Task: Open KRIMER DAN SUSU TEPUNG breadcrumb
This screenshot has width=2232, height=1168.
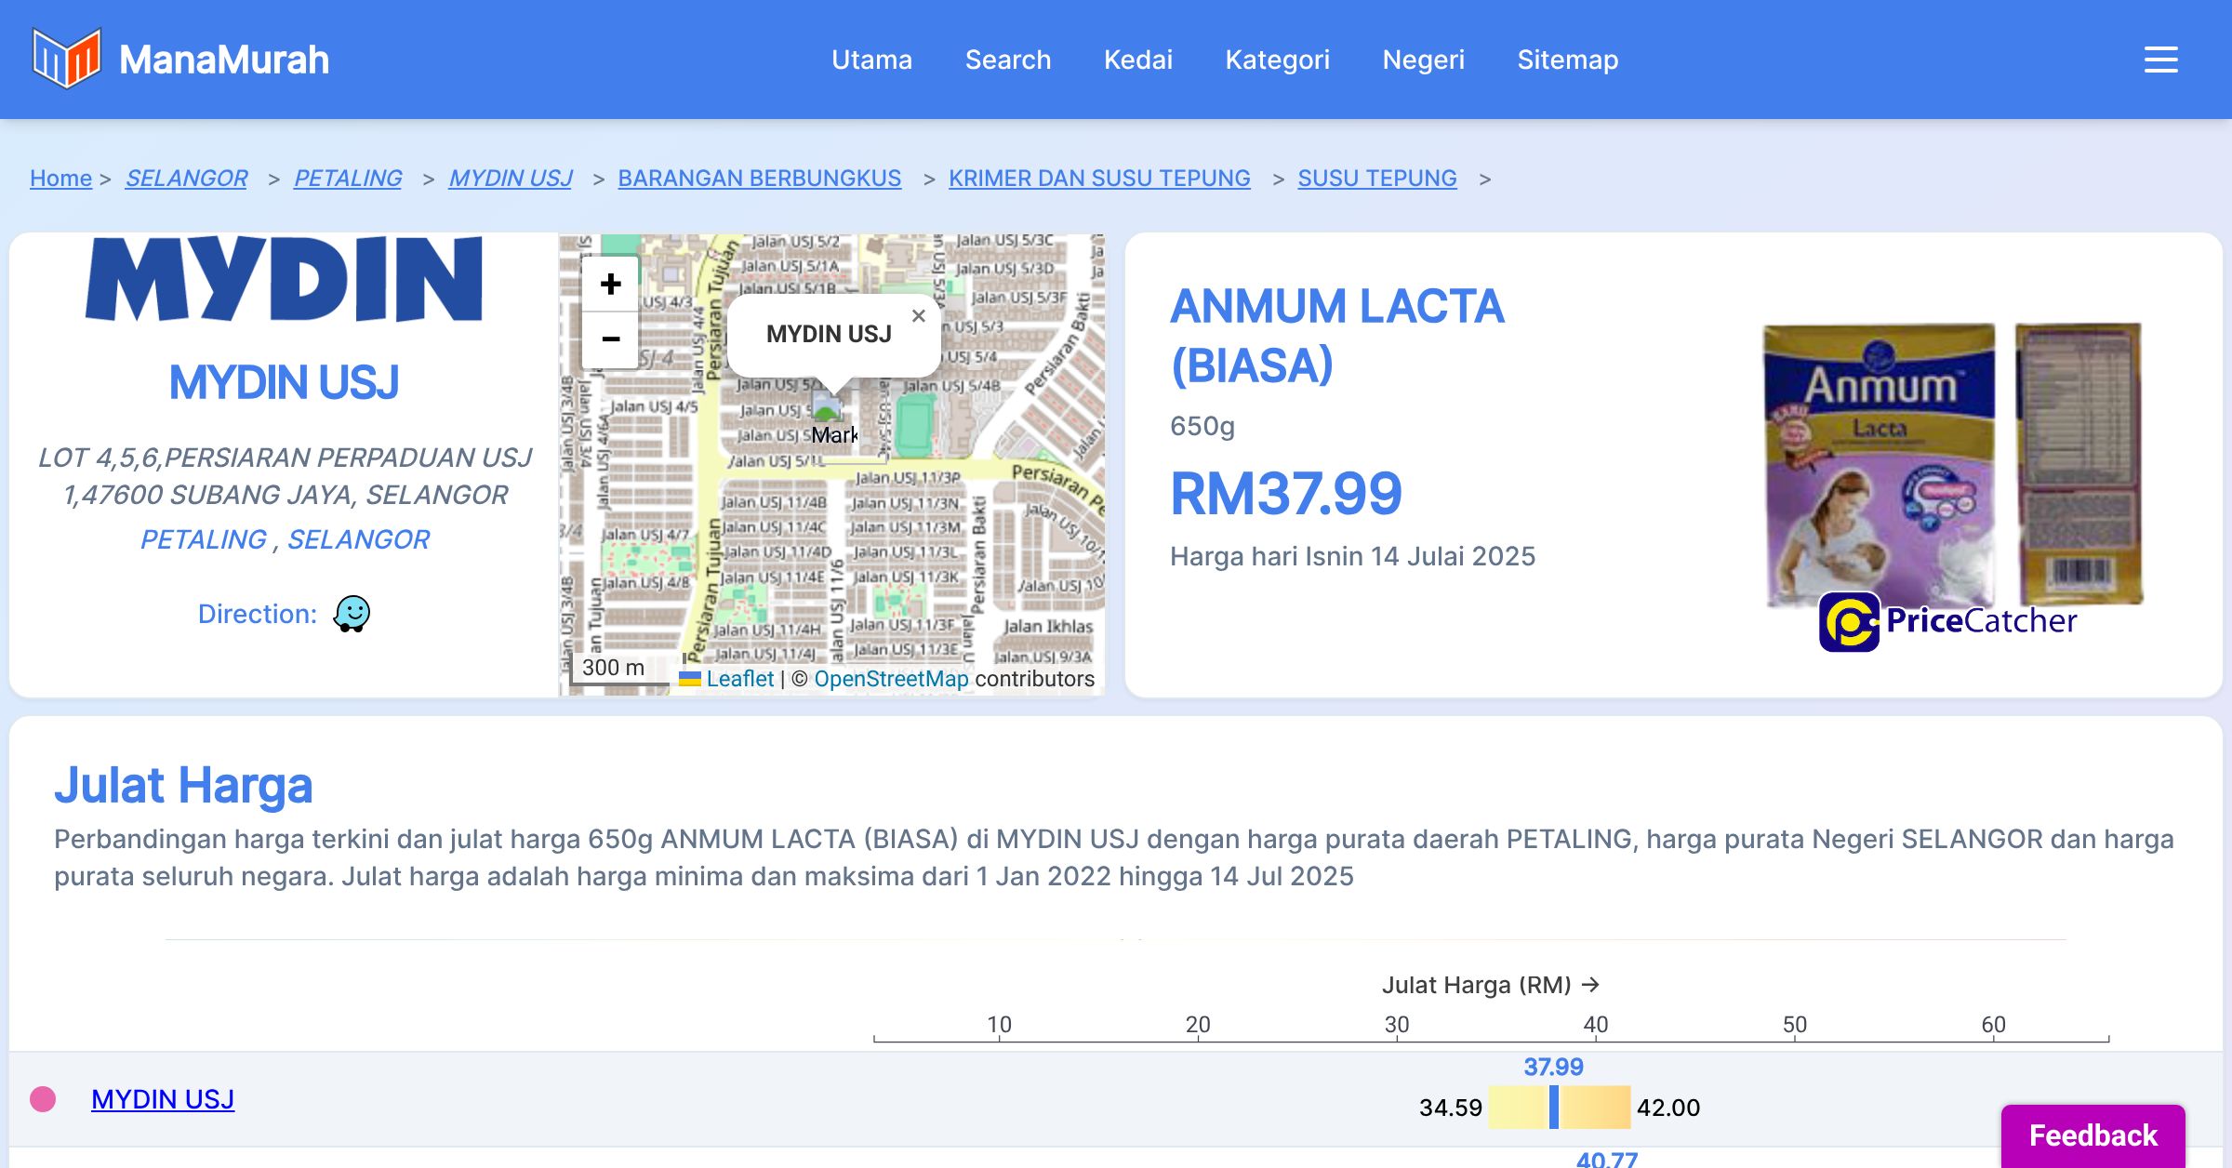Action: pos(1098,178)
